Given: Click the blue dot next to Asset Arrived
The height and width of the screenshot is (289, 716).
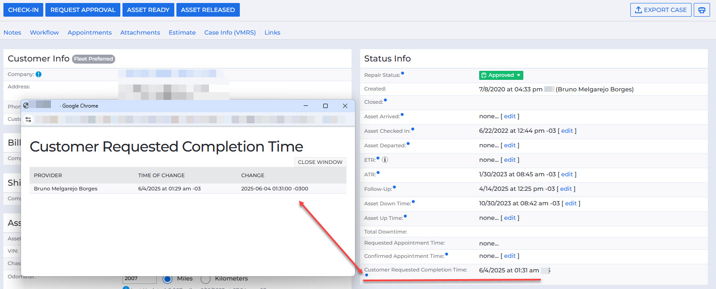Looking at the screenshot, I should [402, 115].
